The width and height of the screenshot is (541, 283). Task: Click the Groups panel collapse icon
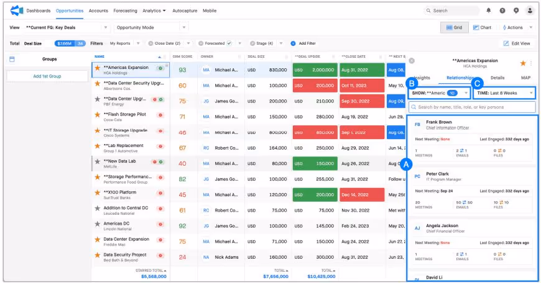(x=12, y=59)
